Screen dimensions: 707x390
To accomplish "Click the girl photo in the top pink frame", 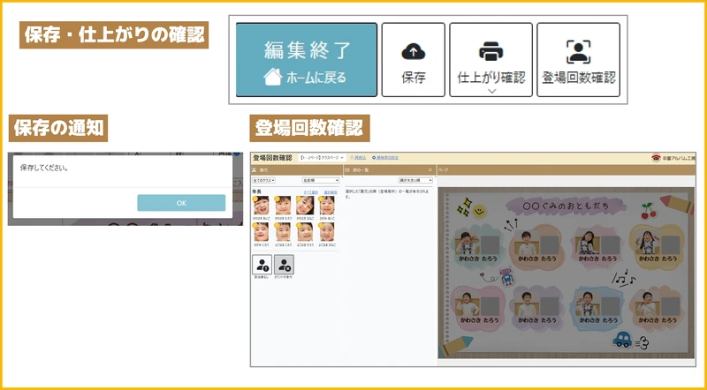I will click(x=586, y=244).
